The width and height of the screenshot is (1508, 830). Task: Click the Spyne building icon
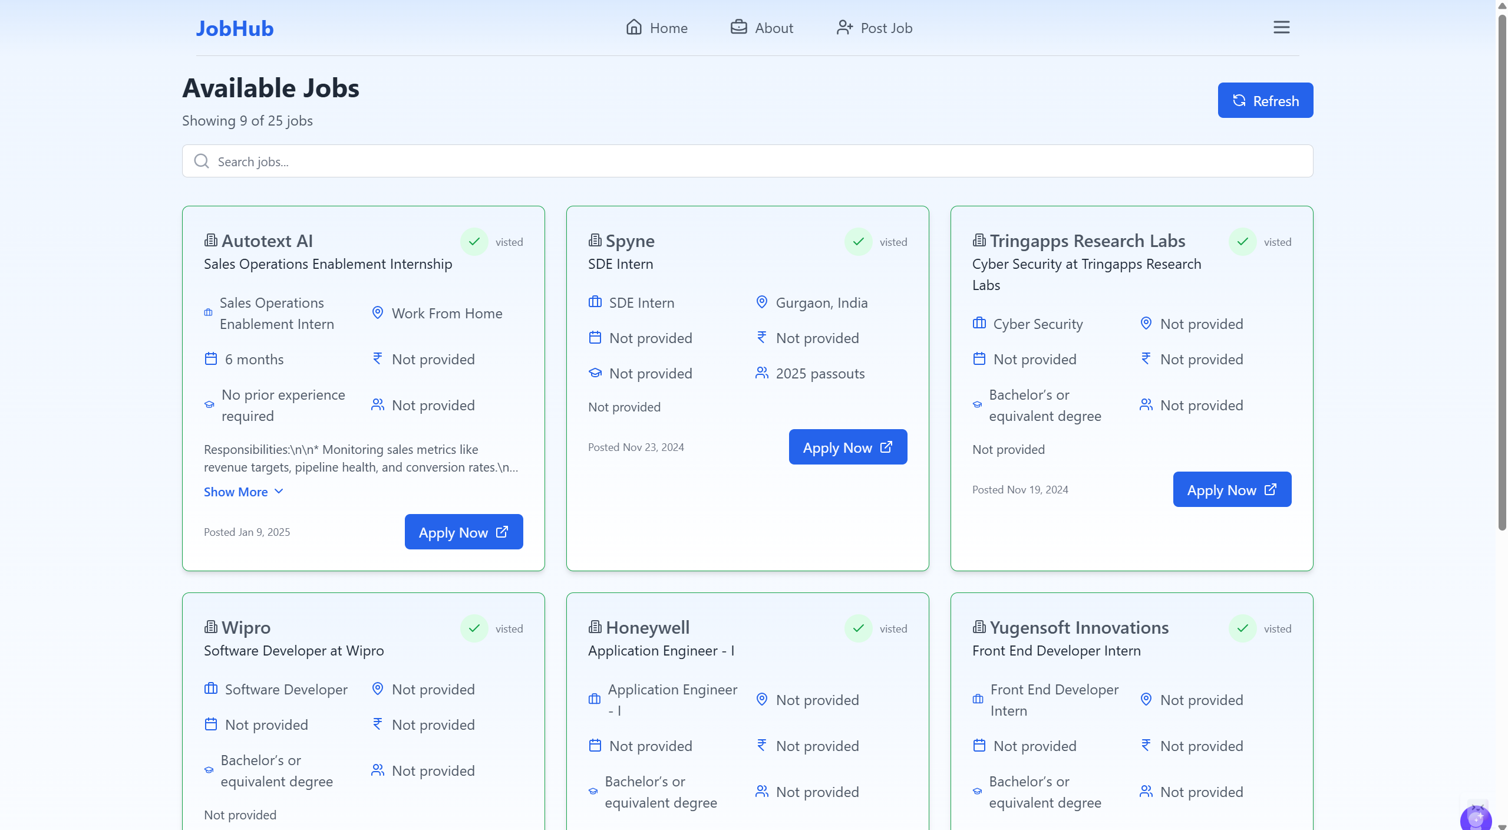(595, 241)
